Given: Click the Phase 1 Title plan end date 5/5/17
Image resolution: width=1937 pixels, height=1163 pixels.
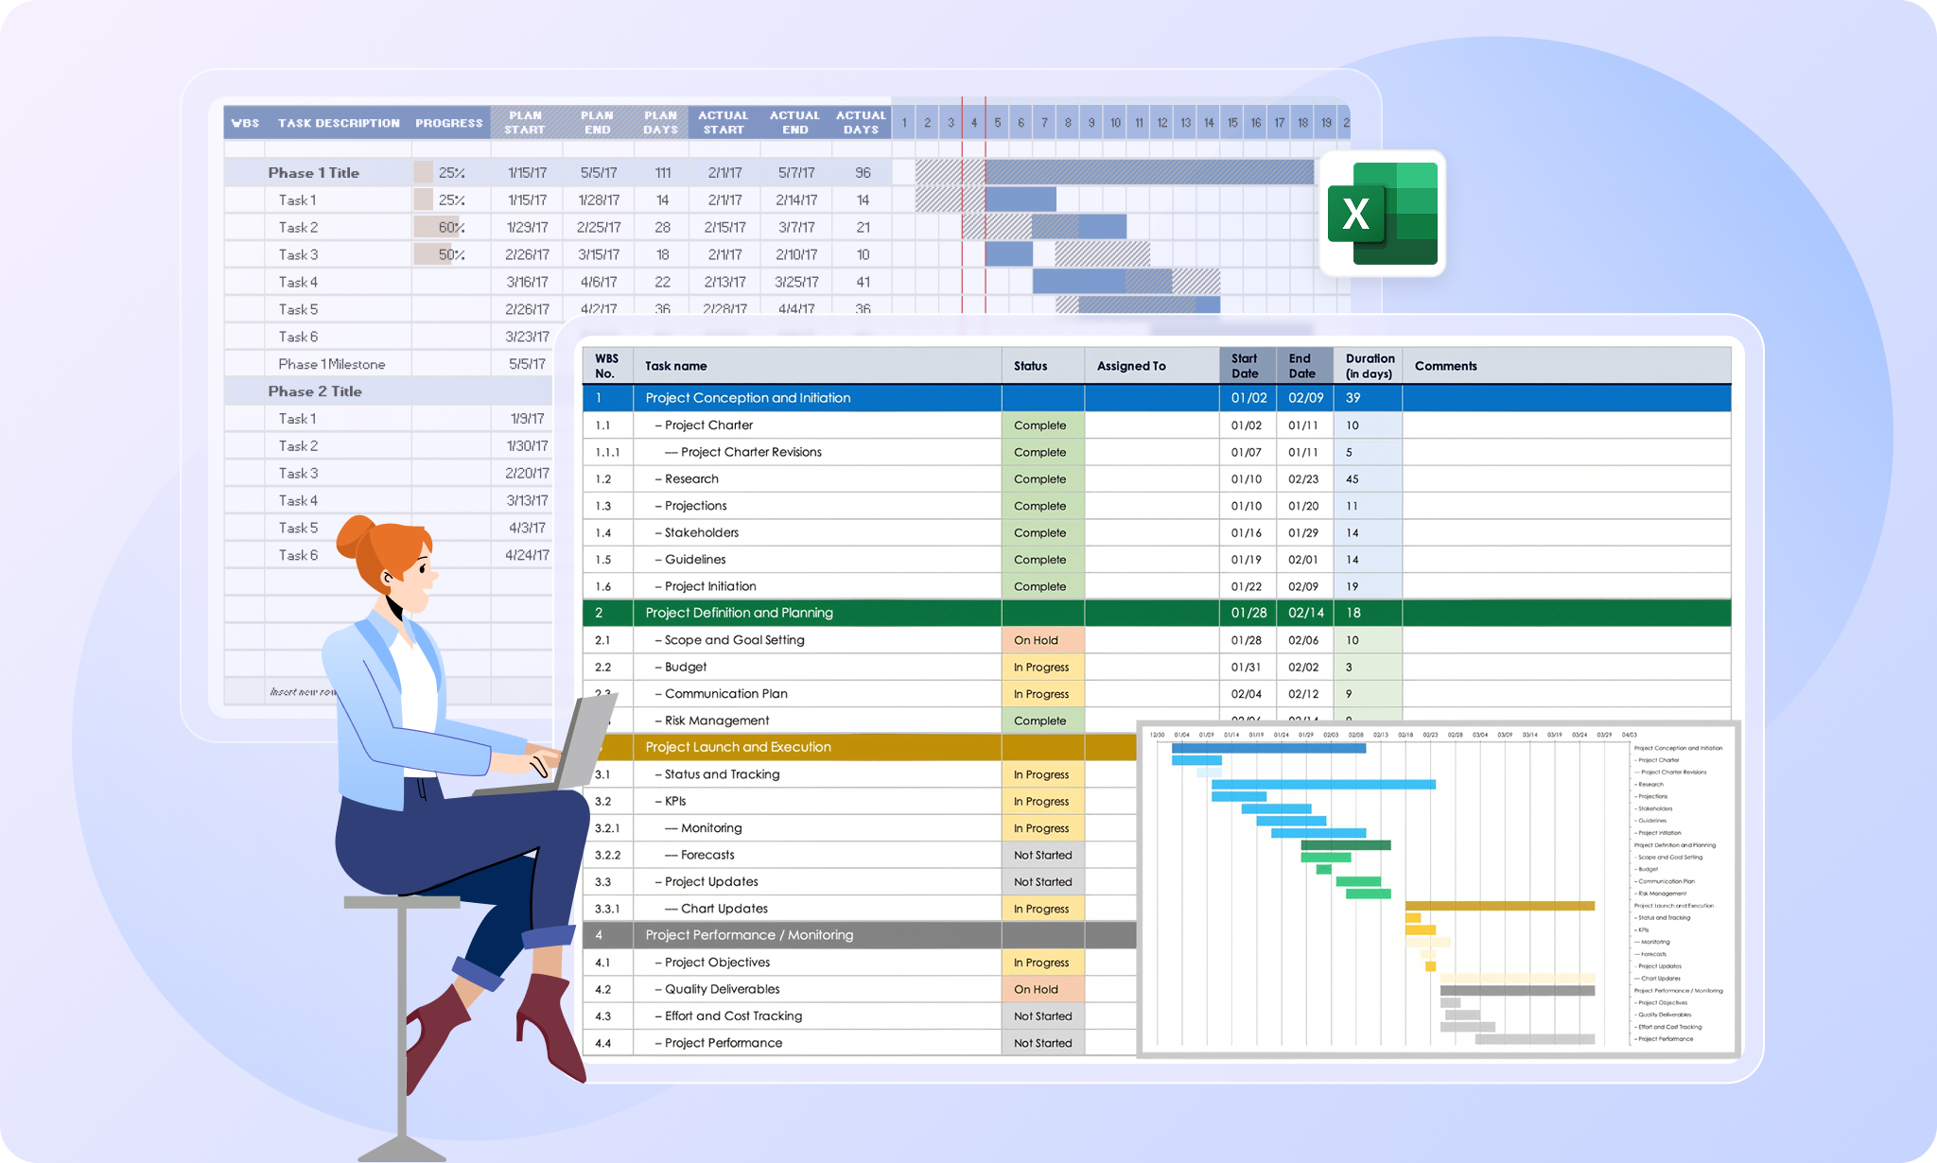Looking at the screenshot, I should [599, 173].
